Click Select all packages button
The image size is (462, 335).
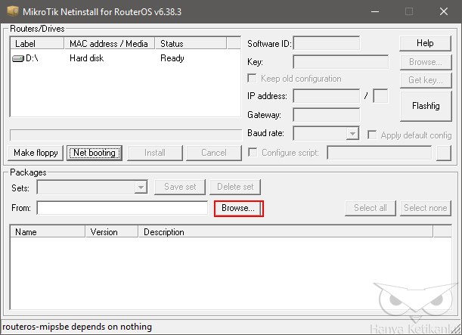coord(371,208)
